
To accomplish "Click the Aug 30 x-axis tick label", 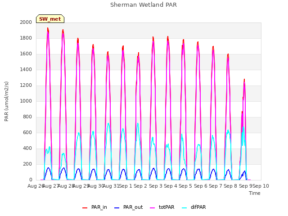I will tap(96, 186).
